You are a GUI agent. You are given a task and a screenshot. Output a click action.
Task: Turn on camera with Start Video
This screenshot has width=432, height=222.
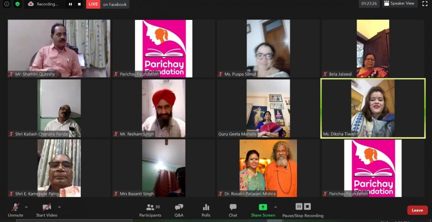tap(47, 210)
